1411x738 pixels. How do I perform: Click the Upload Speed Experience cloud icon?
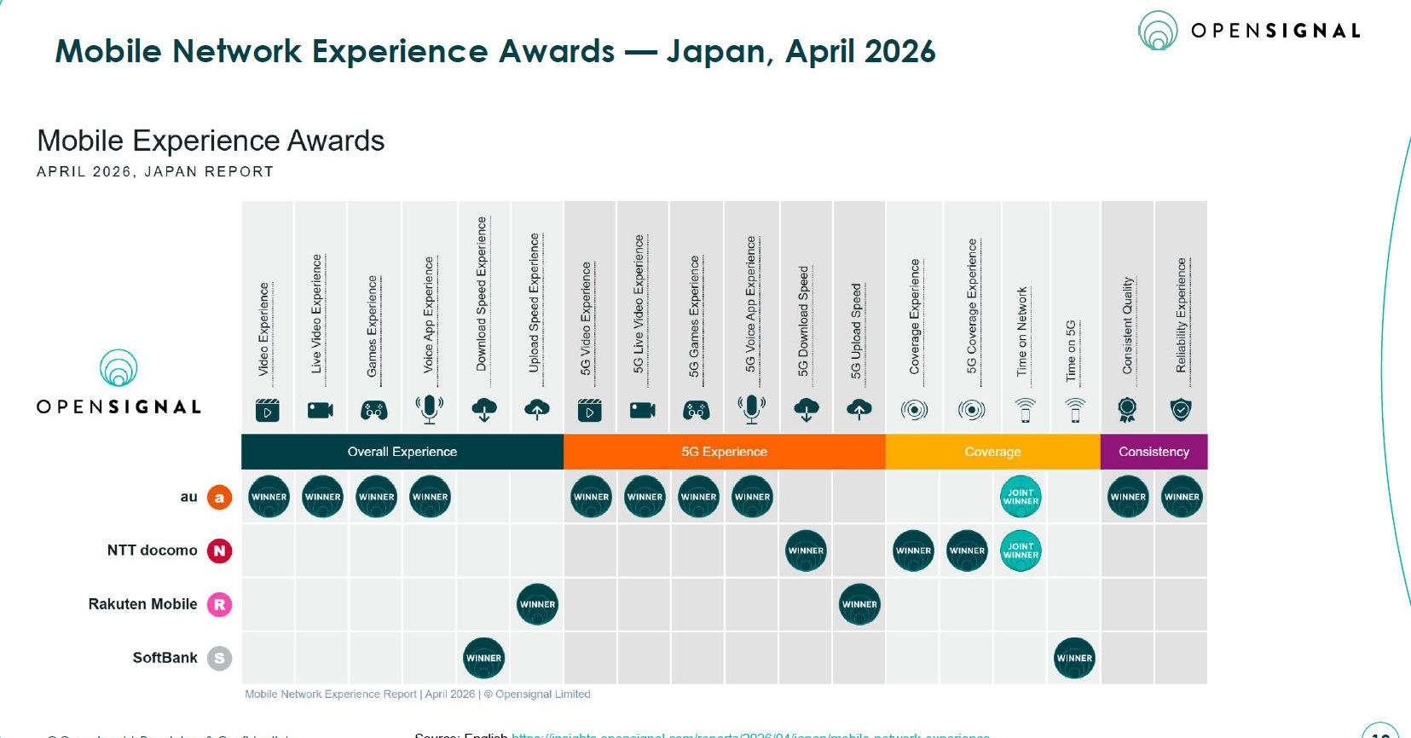(x=537, y=409)
